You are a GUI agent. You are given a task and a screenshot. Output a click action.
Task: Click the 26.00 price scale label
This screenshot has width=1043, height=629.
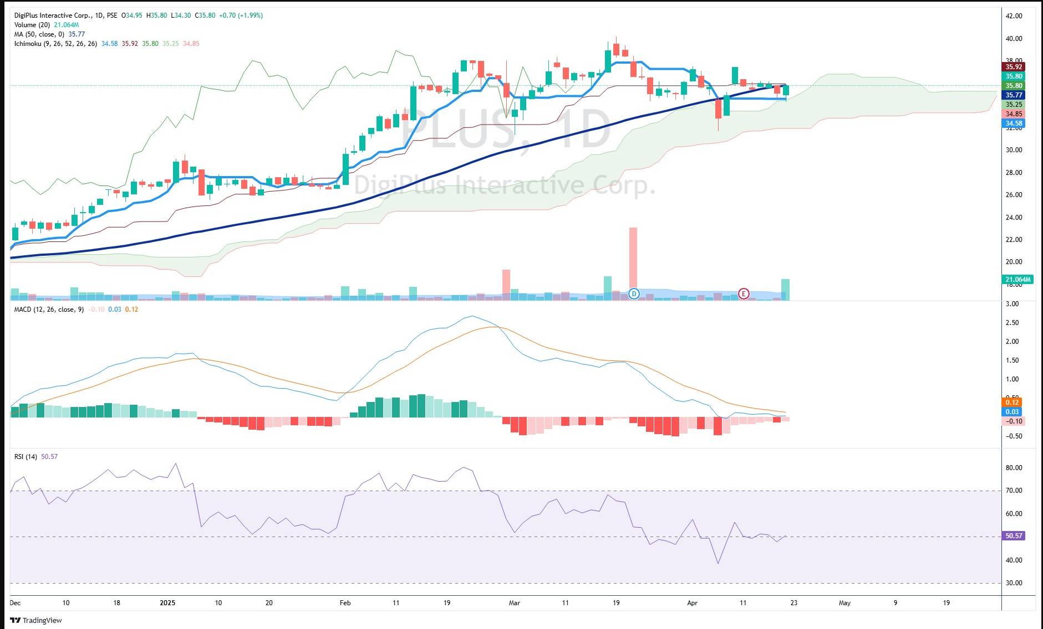coord(1014,195)
